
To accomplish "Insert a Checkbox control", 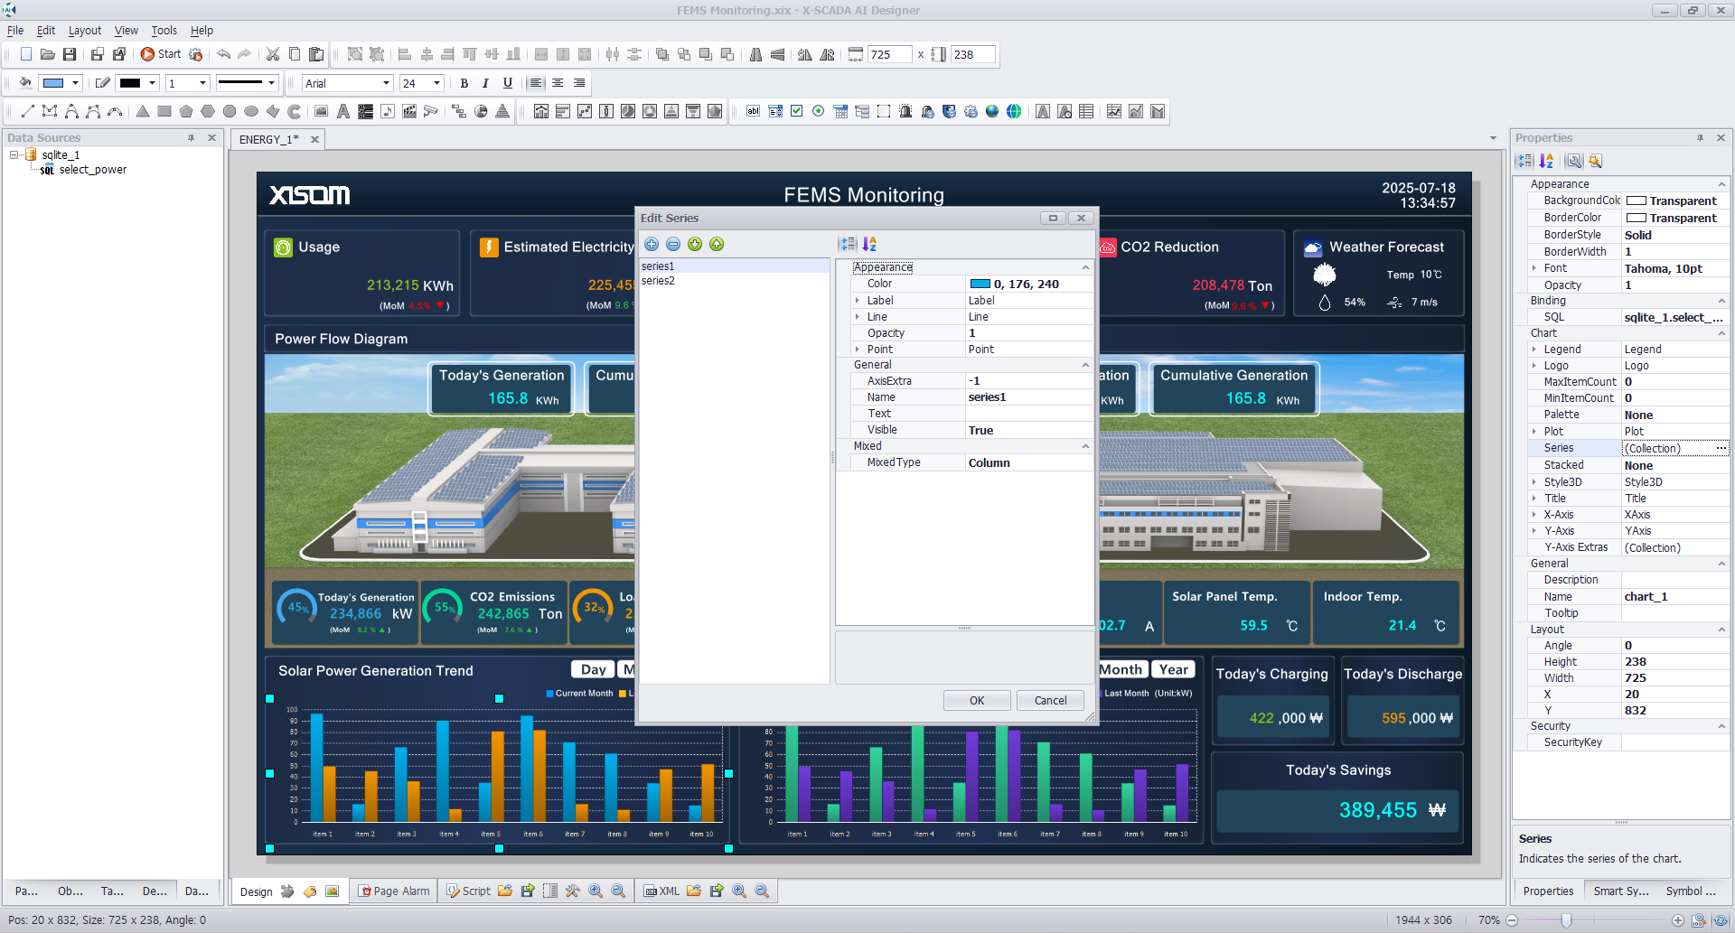I will [x=796, y=111].
